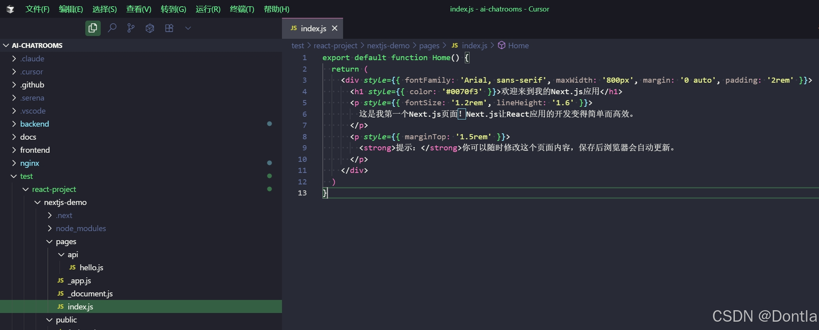
Task: Open the Extensions view icon
Action: 169,28
